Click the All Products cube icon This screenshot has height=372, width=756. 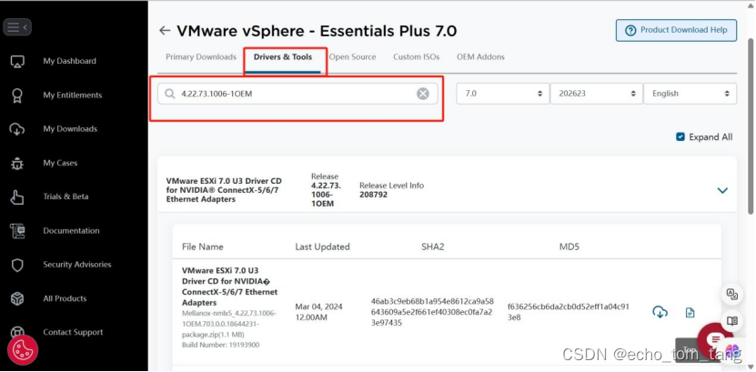point(17,298)
